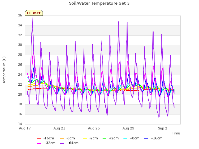The height and width of the screenshot is (149, 199).
Task: Click the 26 y-axis tick label
Action: [20, 65]
